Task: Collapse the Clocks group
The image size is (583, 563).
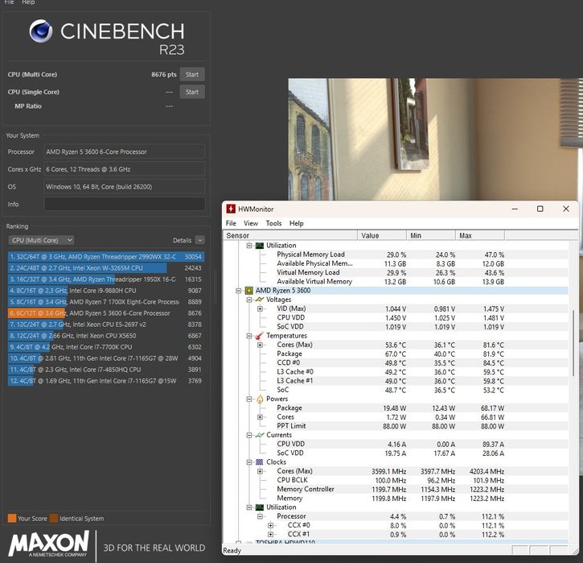Action: [249, 462]
